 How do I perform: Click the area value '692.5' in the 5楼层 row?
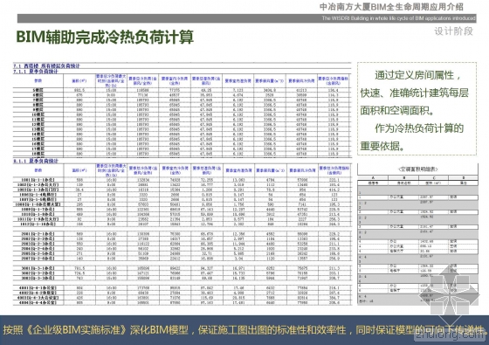tap(79, 90)
